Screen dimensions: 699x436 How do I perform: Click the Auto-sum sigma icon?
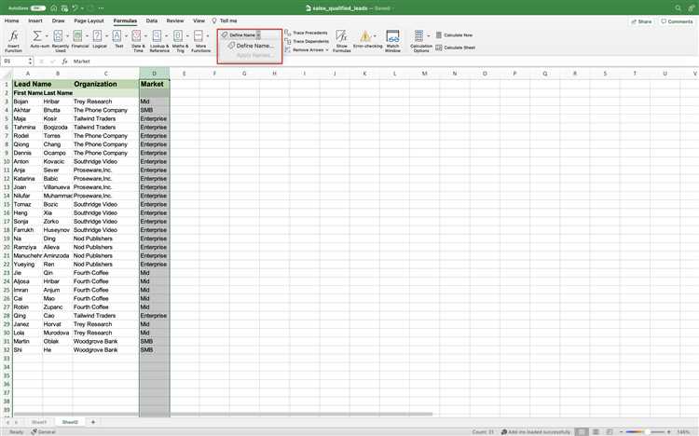[x=37, y=35]
